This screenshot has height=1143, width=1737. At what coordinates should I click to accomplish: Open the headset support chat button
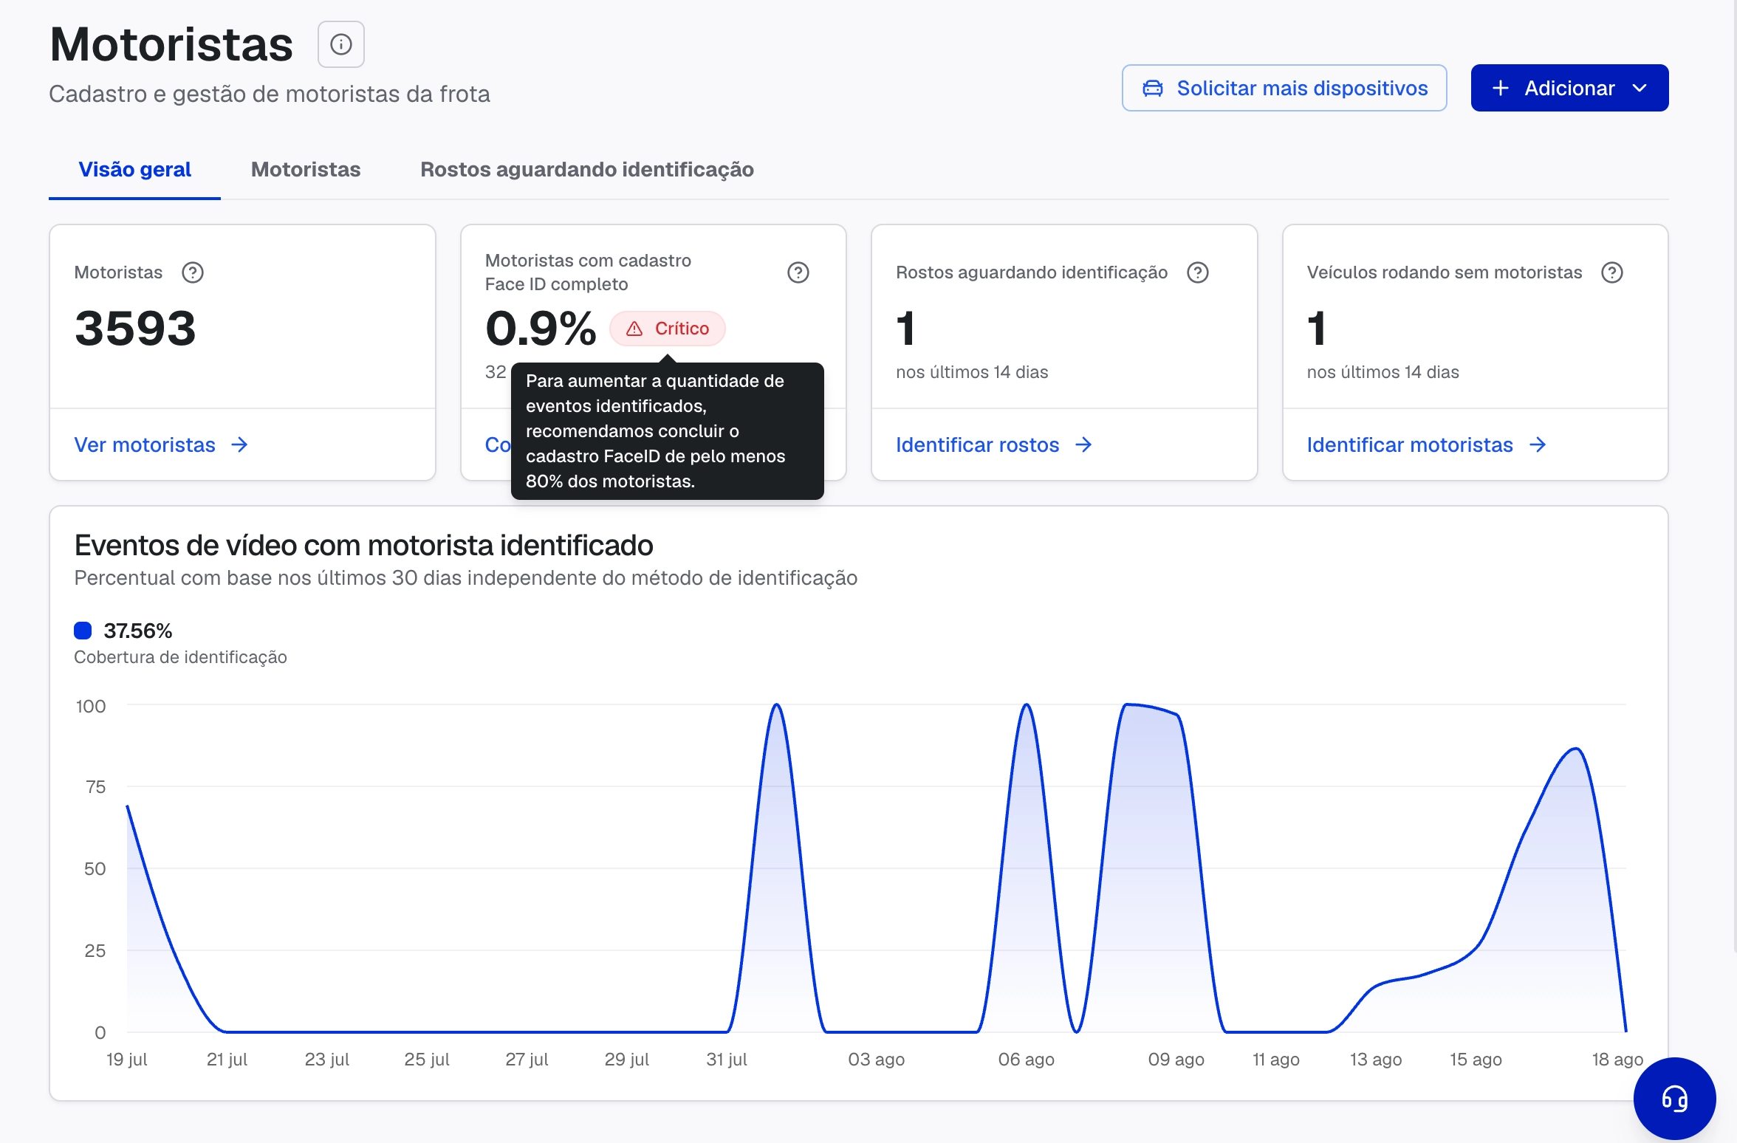coord(1674,1099)
